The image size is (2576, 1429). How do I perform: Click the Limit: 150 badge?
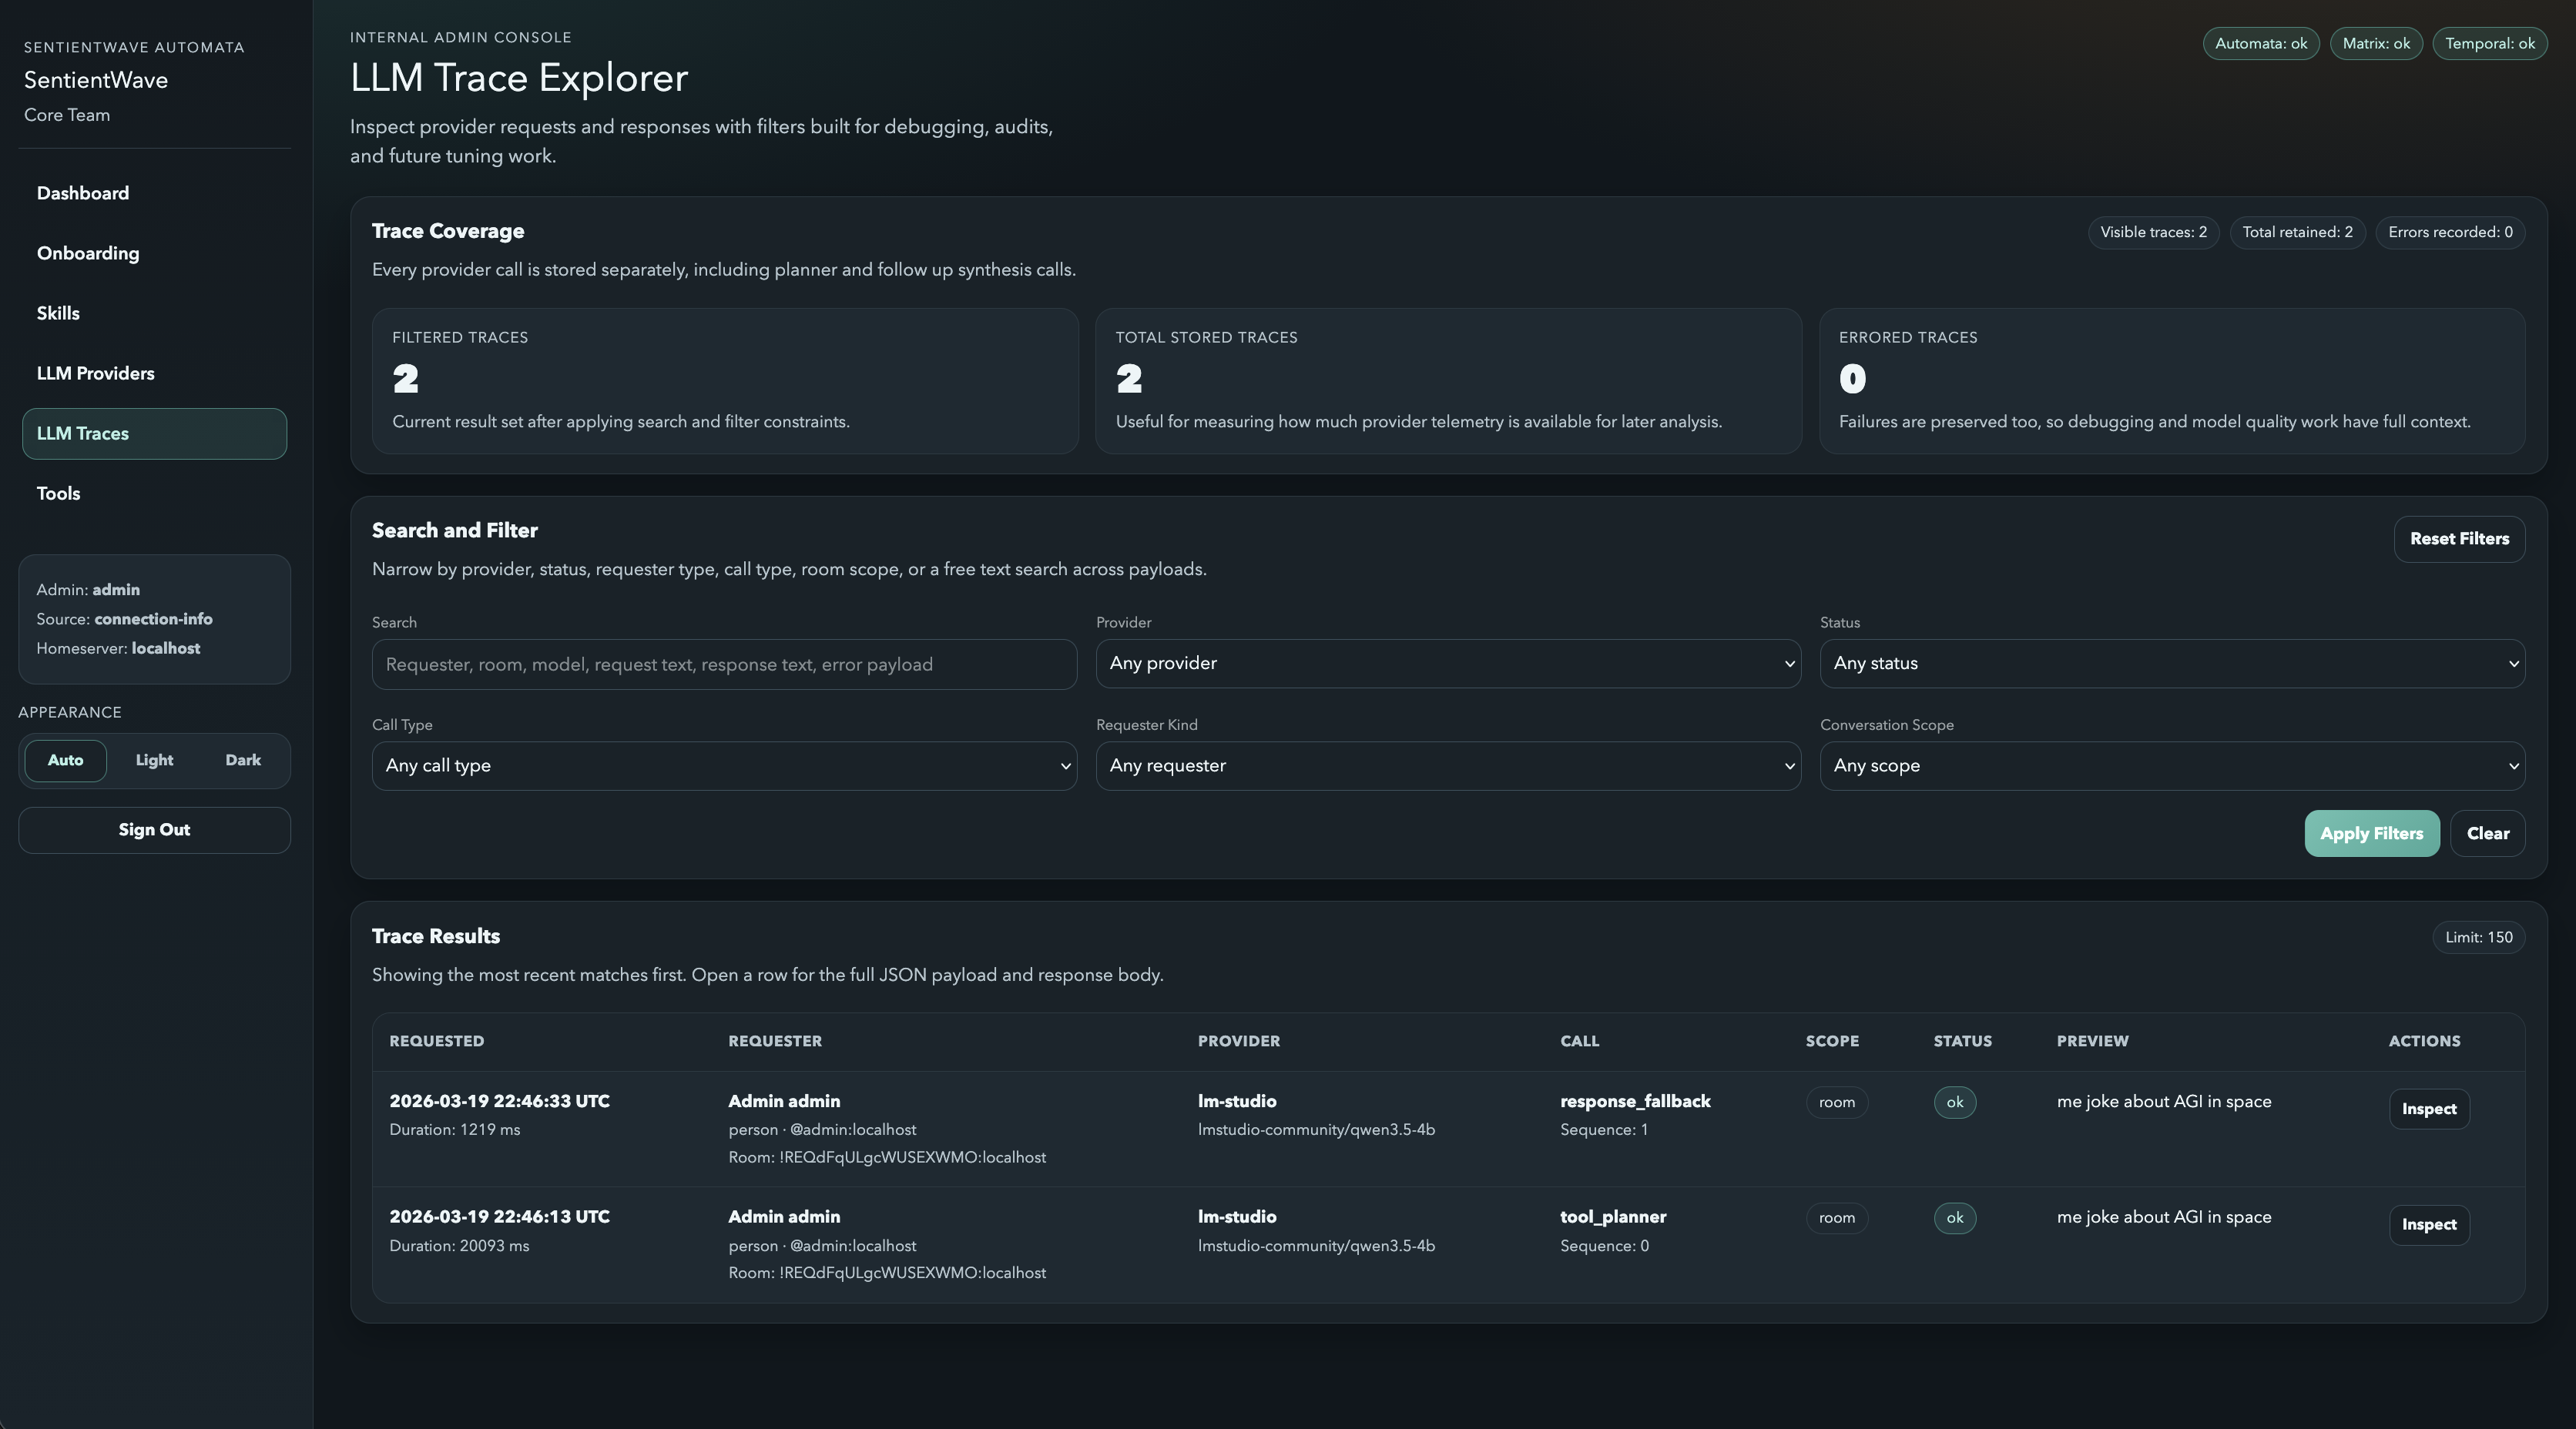[2478, 937]
